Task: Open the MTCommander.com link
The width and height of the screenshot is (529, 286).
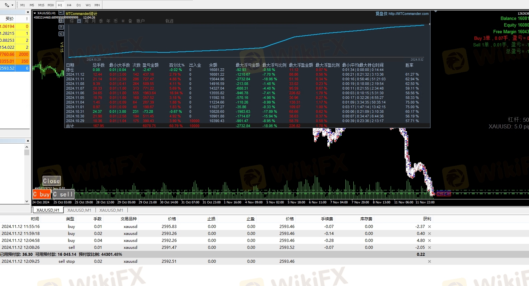Action: (408, 14)
